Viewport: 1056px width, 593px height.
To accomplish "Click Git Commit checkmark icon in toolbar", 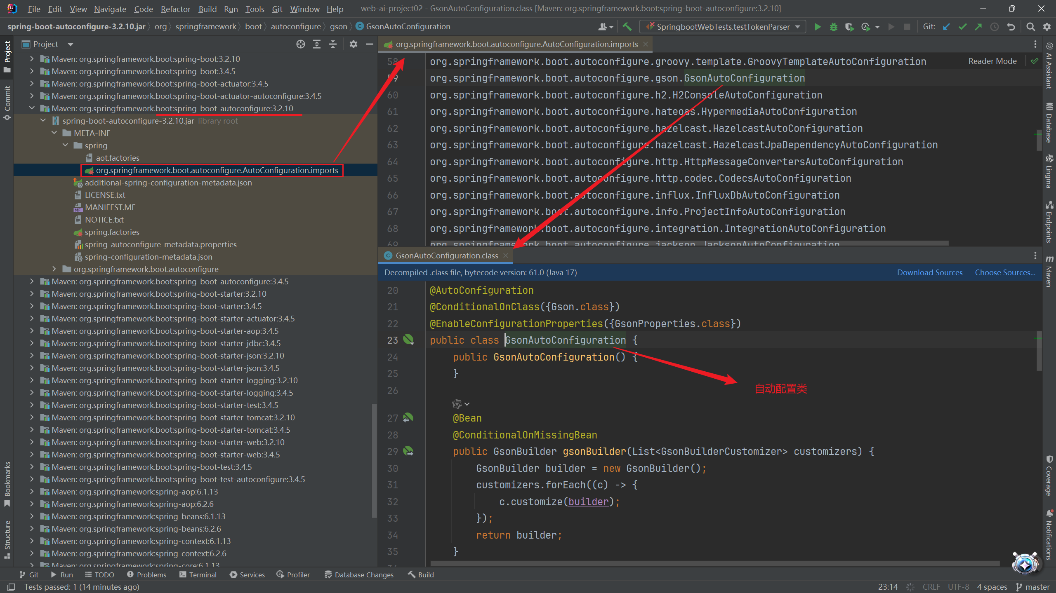I will tap(962, 27).
